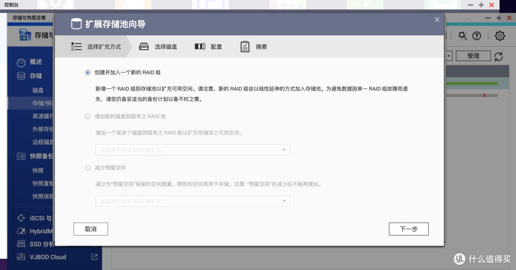Viewport: 516px width, 270px height.
Task: Go to the 选择磁盘 wizard step
Action: click(166, 47)
